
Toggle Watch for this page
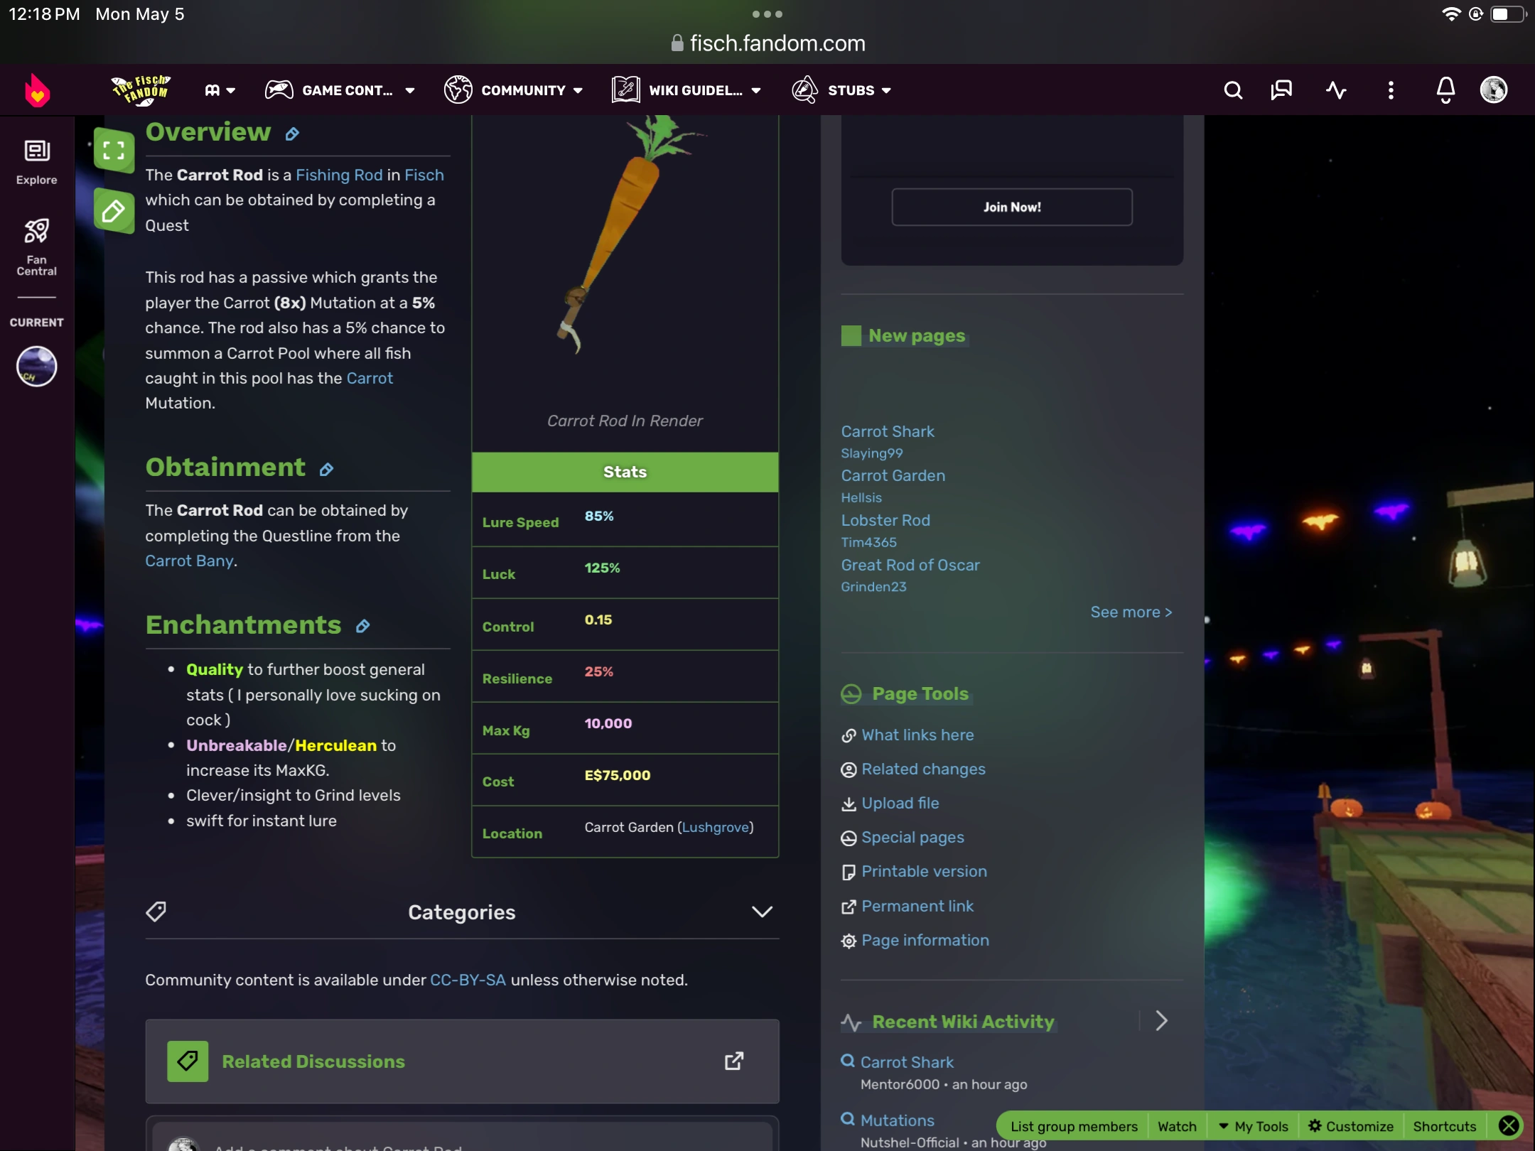click(1177, 1126)
